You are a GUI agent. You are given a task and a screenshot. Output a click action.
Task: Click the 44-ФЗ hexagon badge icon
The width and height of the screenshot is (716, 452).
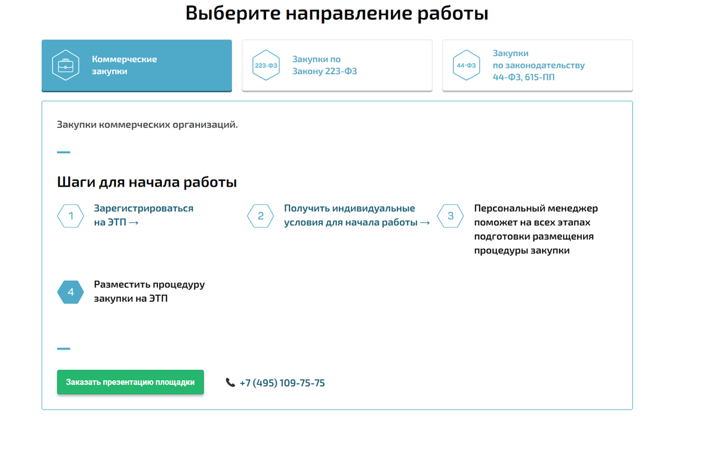[466, 65]
